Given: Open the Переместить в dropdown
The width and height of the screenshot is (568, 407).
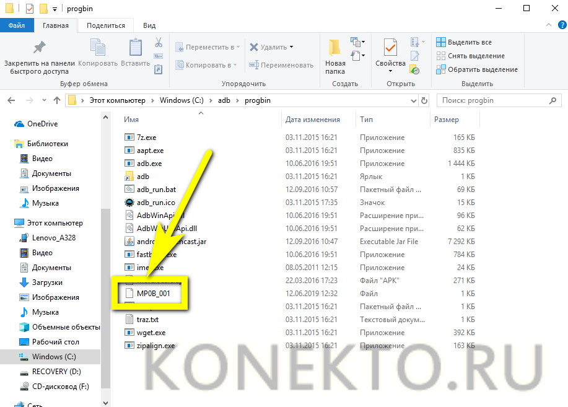Looking at the screenshot, I should coord(239,47).
